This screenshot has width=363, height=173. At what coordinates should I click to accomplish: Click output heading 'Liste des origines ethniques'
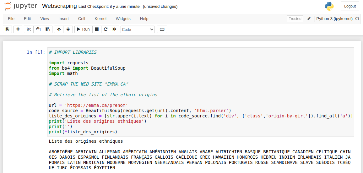coord(86,141)
